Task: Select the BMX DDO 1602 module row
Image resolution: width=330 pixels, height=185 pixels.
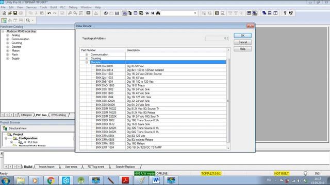Action: (x=153, y=120)
